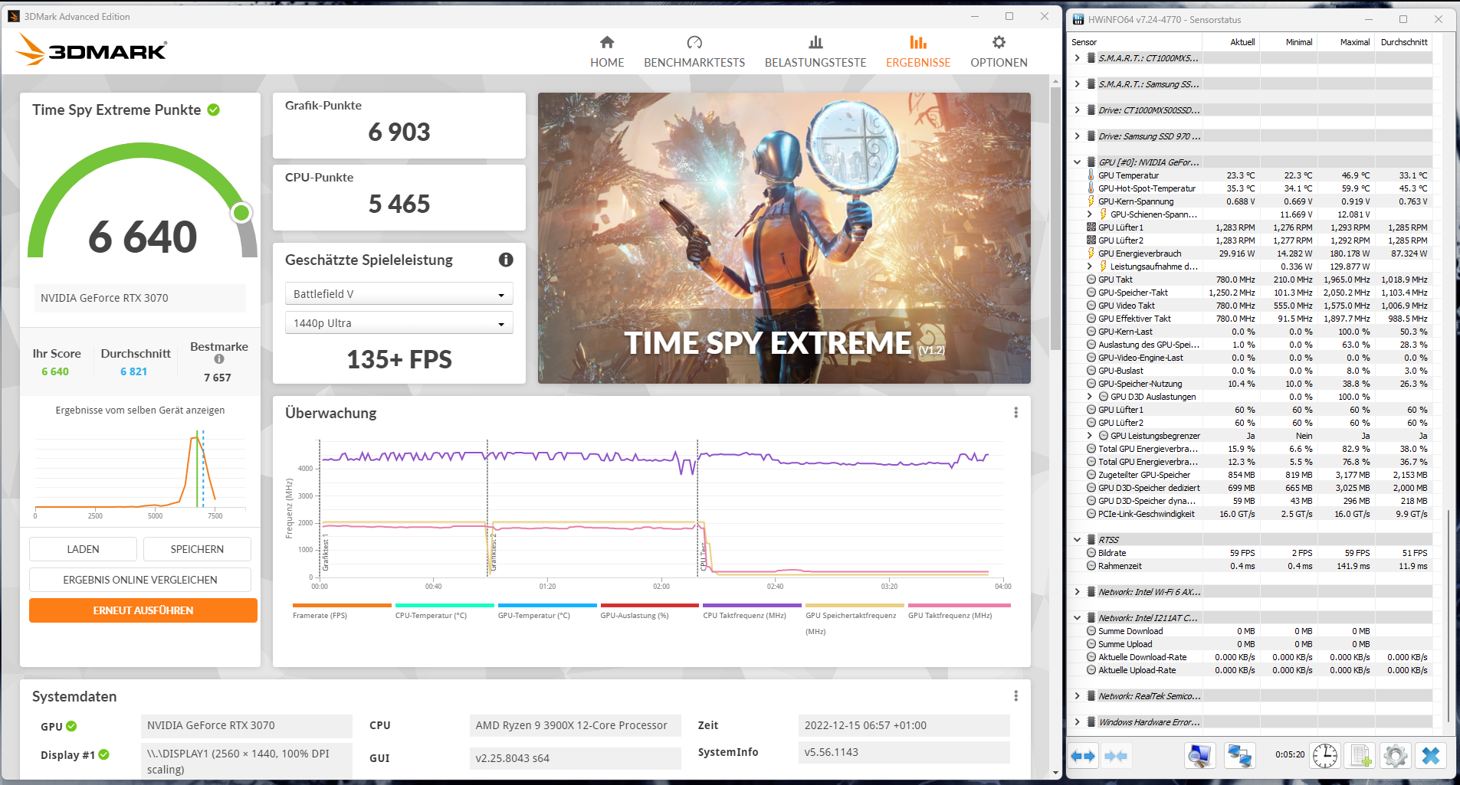Click the green validation check beside Time Spy Extreme Punkte

pos(214,110)
